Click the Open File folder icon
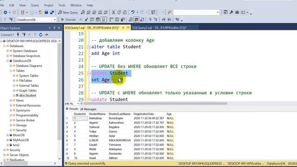 40,13
